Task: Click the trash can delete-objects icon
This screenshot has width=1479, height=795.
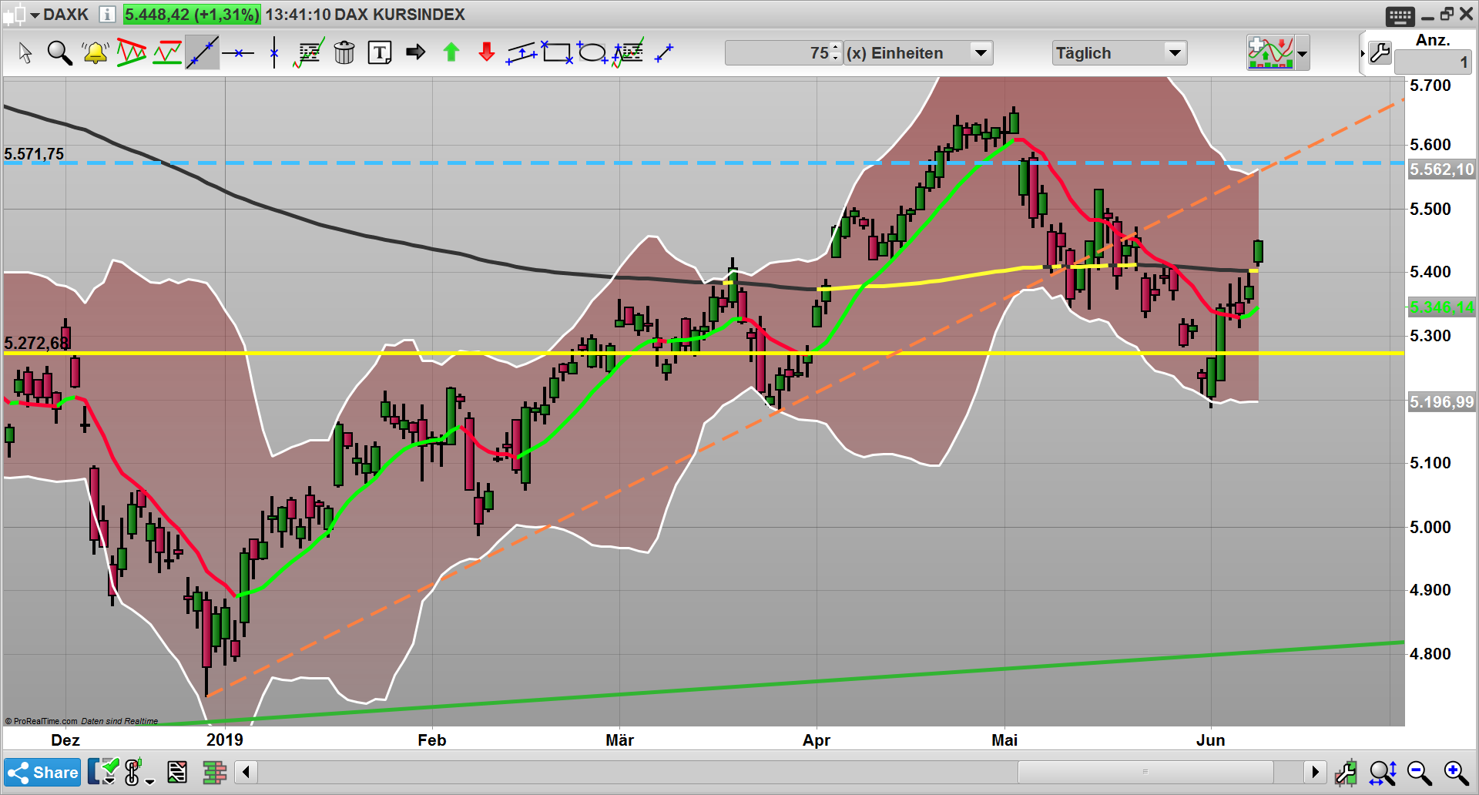Action: tap(344, 53)
